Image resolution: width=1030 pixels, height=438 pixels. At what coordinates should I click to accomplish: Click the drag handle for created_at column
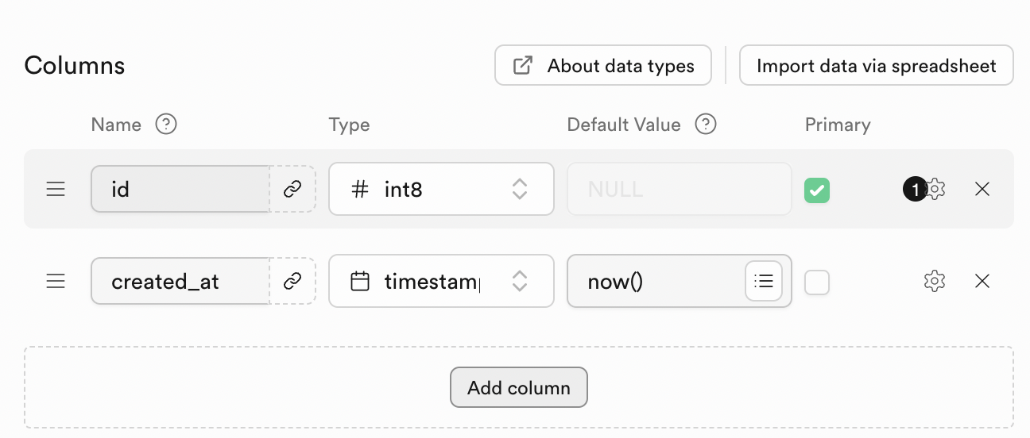point(56,281)
